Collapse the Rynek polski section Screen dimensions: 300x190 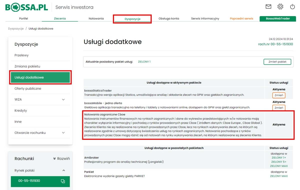pyautogui.click(x=63, y=170)
